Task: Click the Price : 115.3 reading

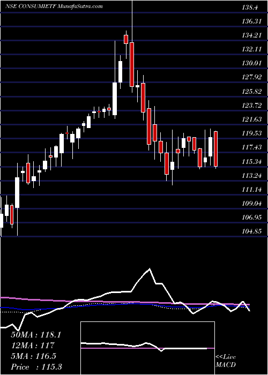Action: tap(36, 367)
